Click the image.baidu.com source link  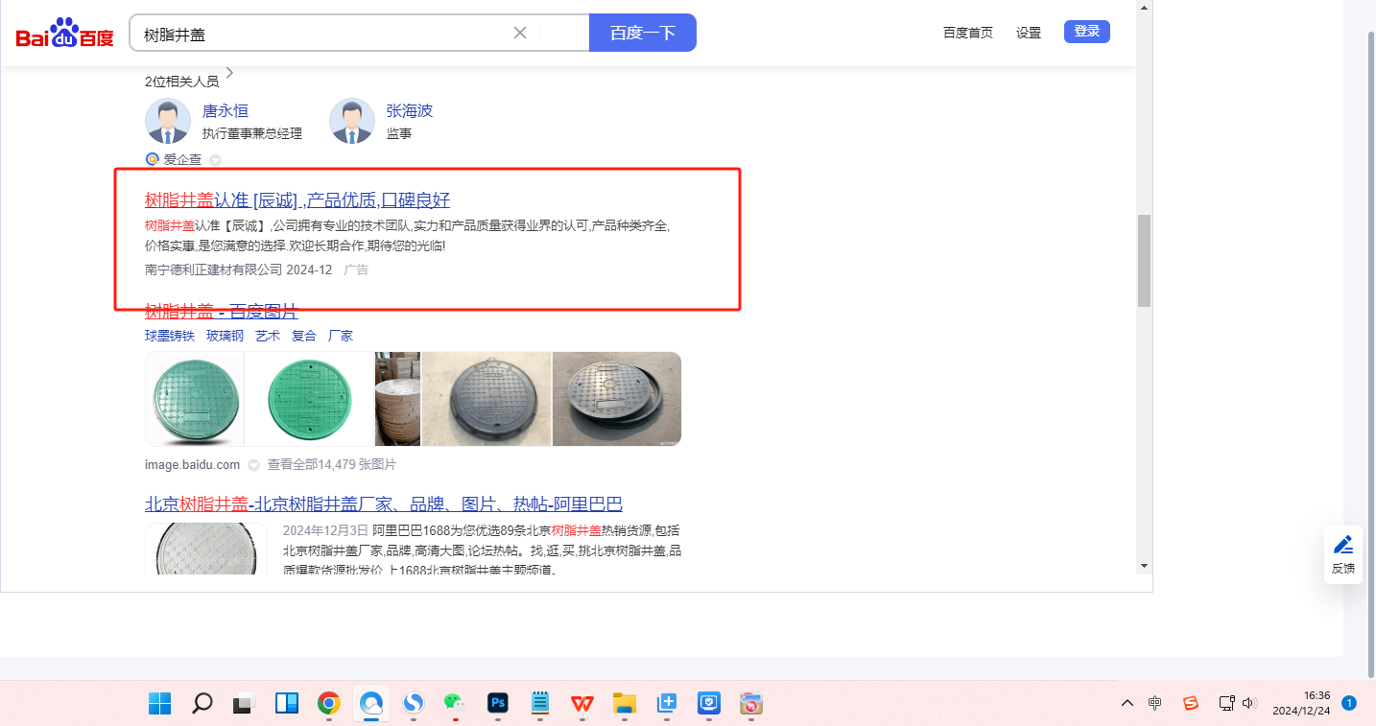click(192, 465)
